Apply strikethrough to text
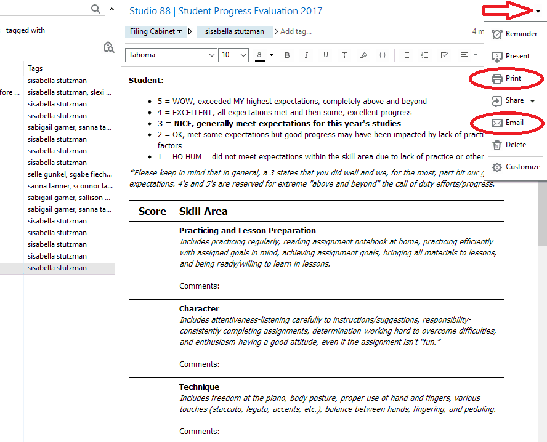 coord(344,55)
